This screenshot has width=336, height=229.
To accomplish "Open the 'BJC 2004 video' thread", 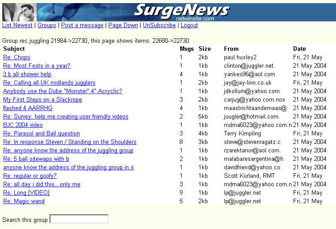I will click(x=23, y=125).
